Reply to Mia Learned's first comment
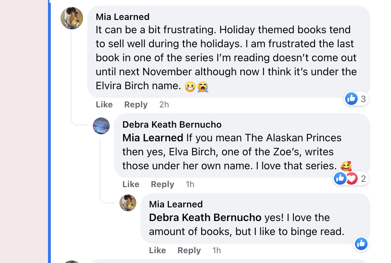Viewport: 391px width, 263px height. 136,105
